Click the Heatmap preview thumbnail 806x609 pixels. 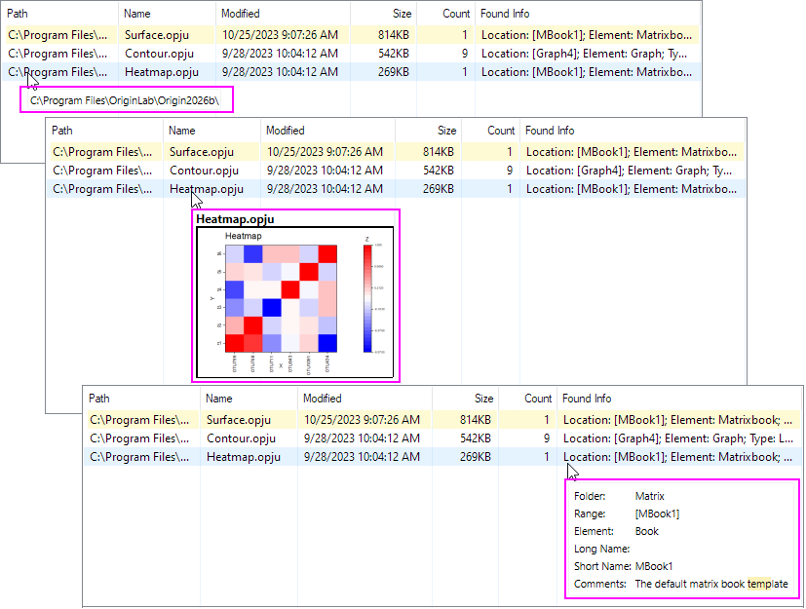click(295, 302)
